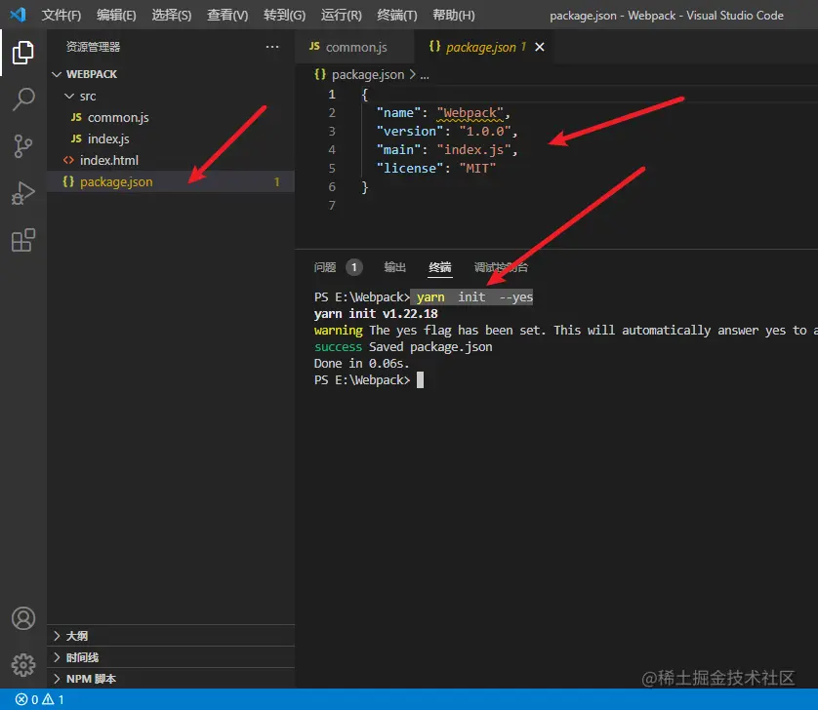Screen dimensions: 818x710
Task: Click the breadcrumb ellipsis after package.json
Action: click(x=425, y=75)
